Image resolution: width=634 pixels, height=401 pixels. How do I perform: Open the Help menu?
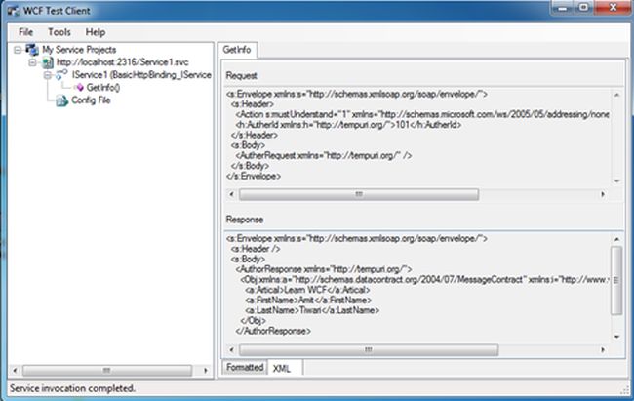pos(96,32)
